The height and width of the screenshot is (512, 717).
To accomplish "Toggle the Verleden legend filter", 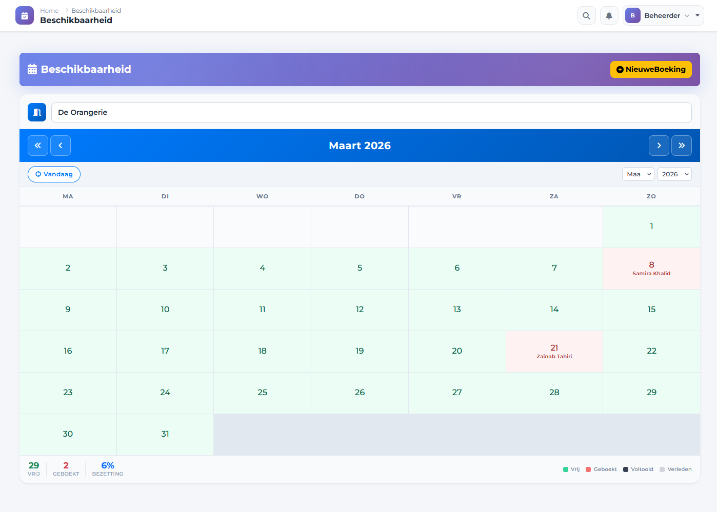I will tap(676, 469).
